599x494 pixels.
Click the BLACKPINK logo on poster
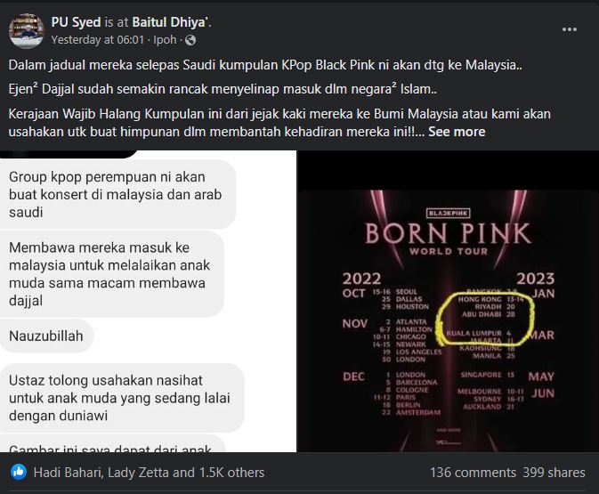pyautogui.click(x=448, y=214)
